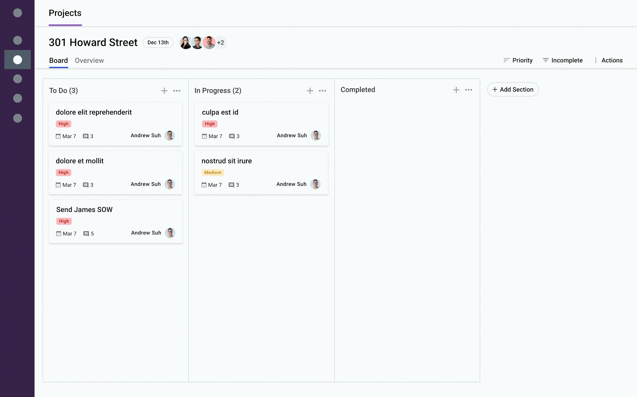Click the Completed column title
This screenshot has width=637, height=397.
[358, 90]
